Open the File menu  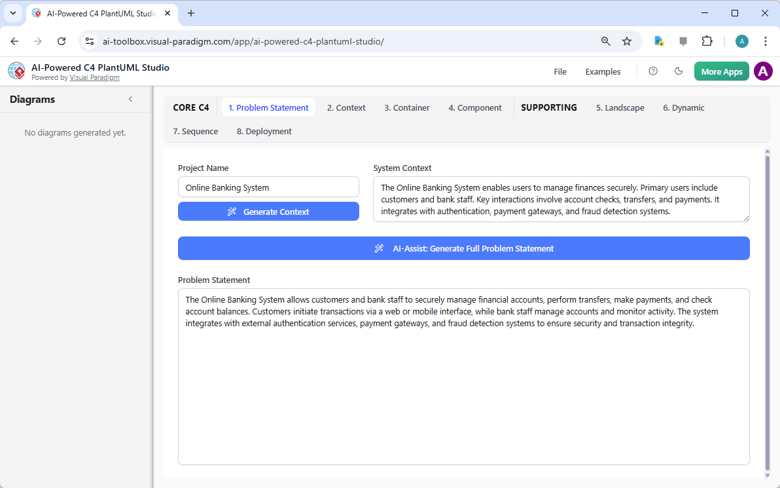pos(560,71)
